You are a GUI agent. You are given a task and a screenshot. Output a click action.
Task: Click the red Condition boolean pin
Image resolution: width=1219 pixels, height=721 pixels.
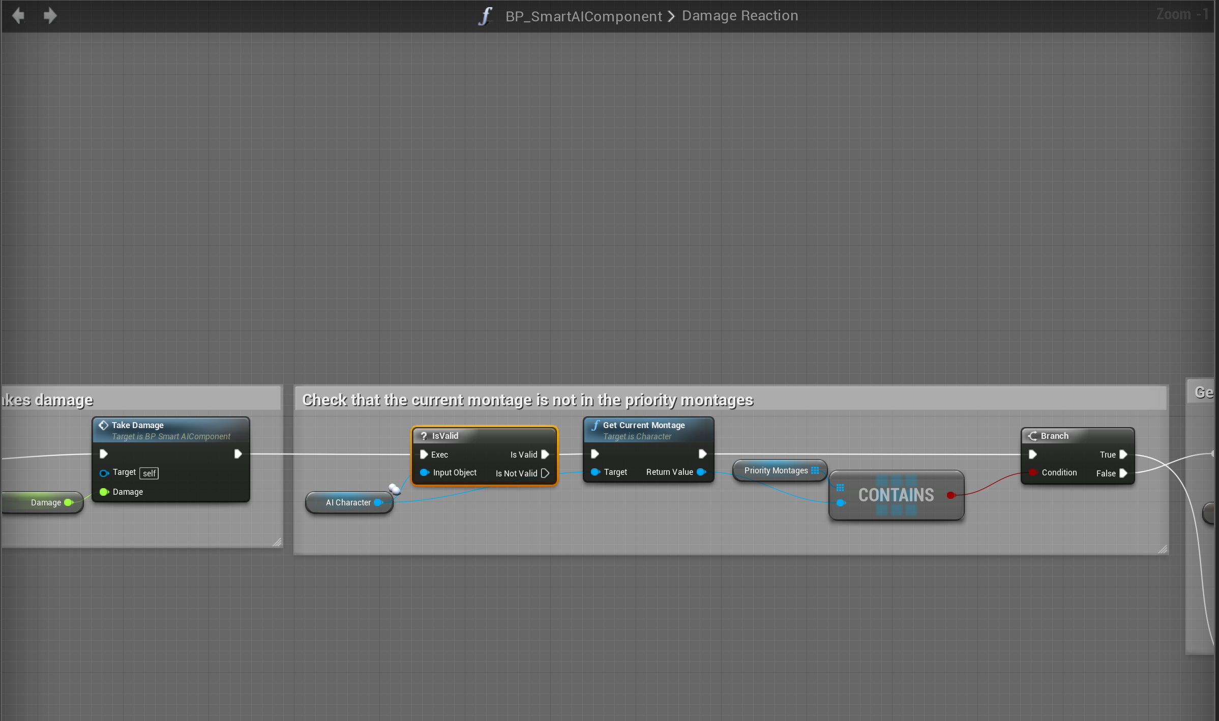1033,472
